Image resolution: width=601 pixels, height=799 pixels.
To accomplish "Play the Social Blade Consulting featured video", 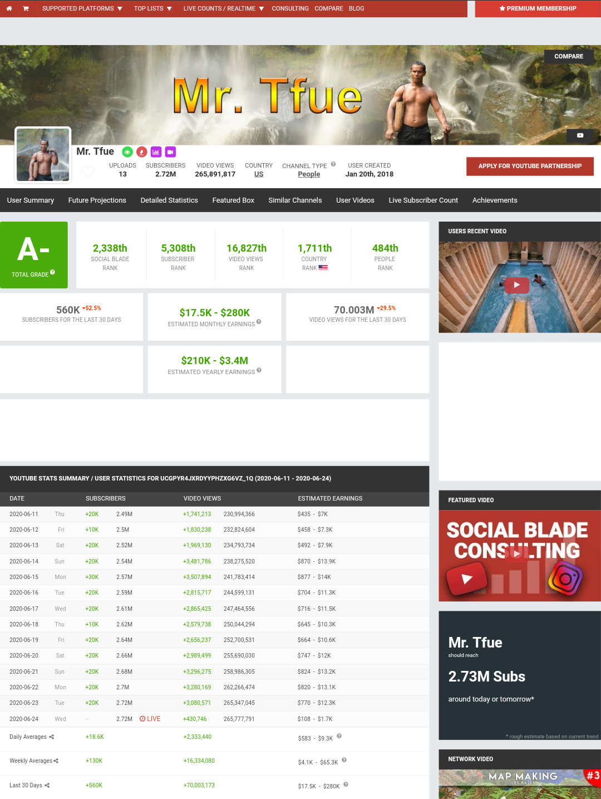I will click(x=517, y=553).
